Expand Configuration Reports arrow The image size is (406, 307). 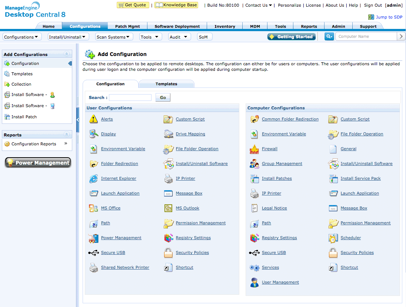(x=66, y=143)
